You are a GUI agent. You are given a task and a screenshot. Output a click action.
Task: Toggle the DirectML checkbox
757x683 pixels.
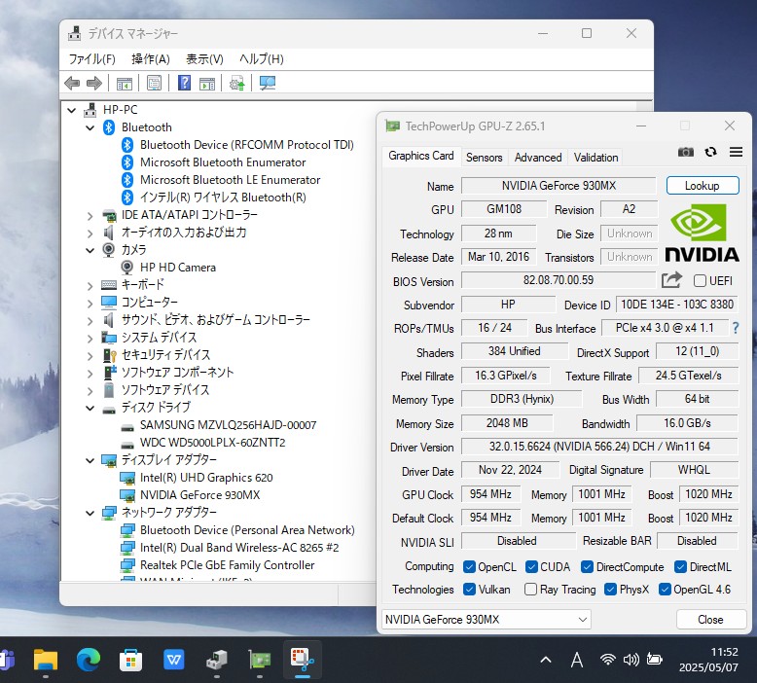point(680,566)
